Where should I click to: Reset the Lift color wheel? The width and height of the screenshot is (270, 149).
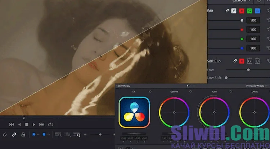tap(150, 92)
